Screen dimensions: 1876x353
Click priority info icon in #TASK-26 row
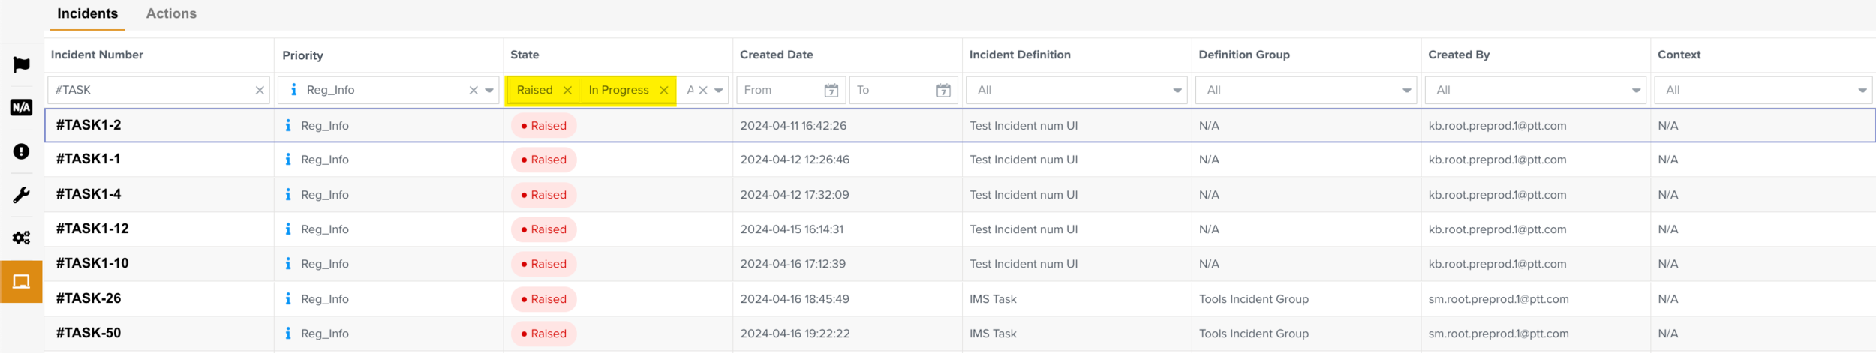tap(288, 298)
